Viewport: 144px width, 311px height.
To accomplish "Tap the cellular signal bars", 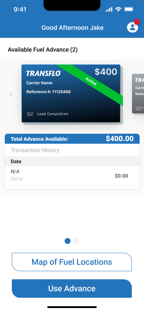I will click(109, 10).
